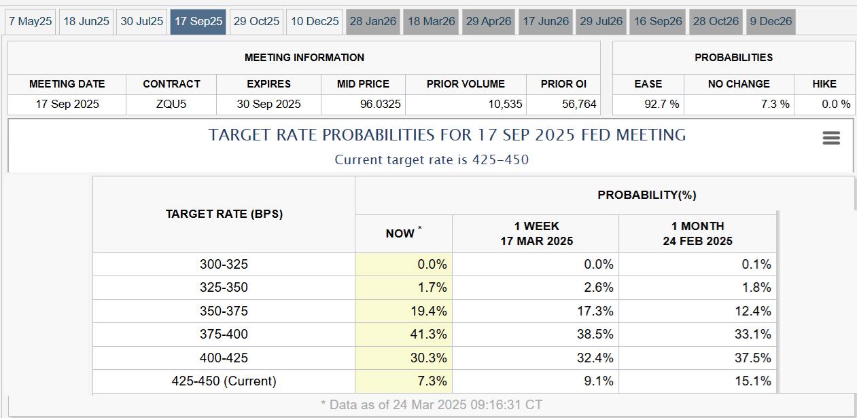The width and height of the screenshot is (857, 418).
Task: Go to the 29 Oct25 tab
Action: [256, 22]
